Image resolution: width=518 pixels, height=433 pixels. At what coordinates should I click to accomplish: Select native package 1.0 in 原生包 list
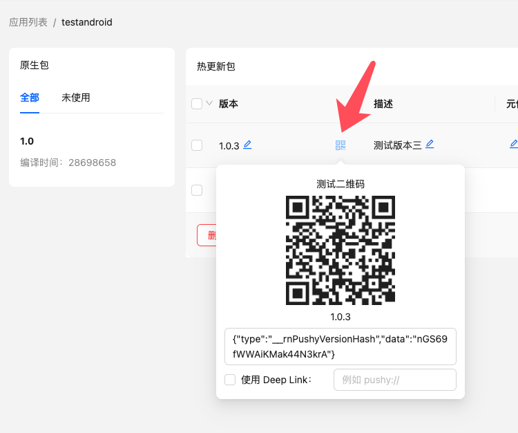coord(27,141)
